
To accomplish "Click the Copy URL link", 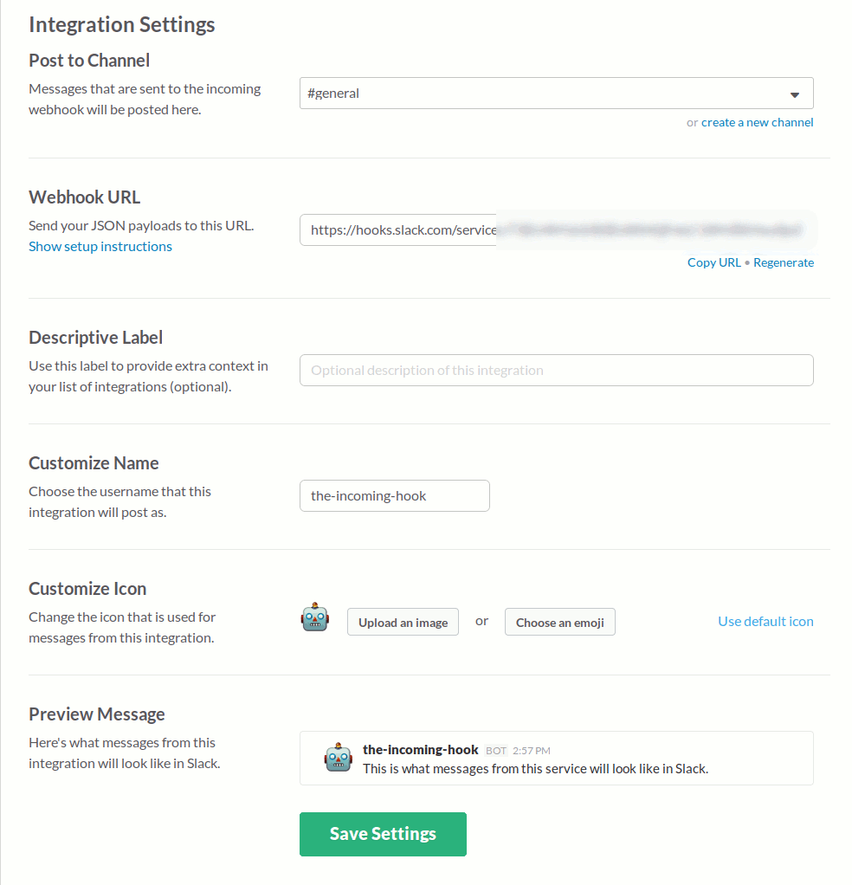I will tap(713, 262).
